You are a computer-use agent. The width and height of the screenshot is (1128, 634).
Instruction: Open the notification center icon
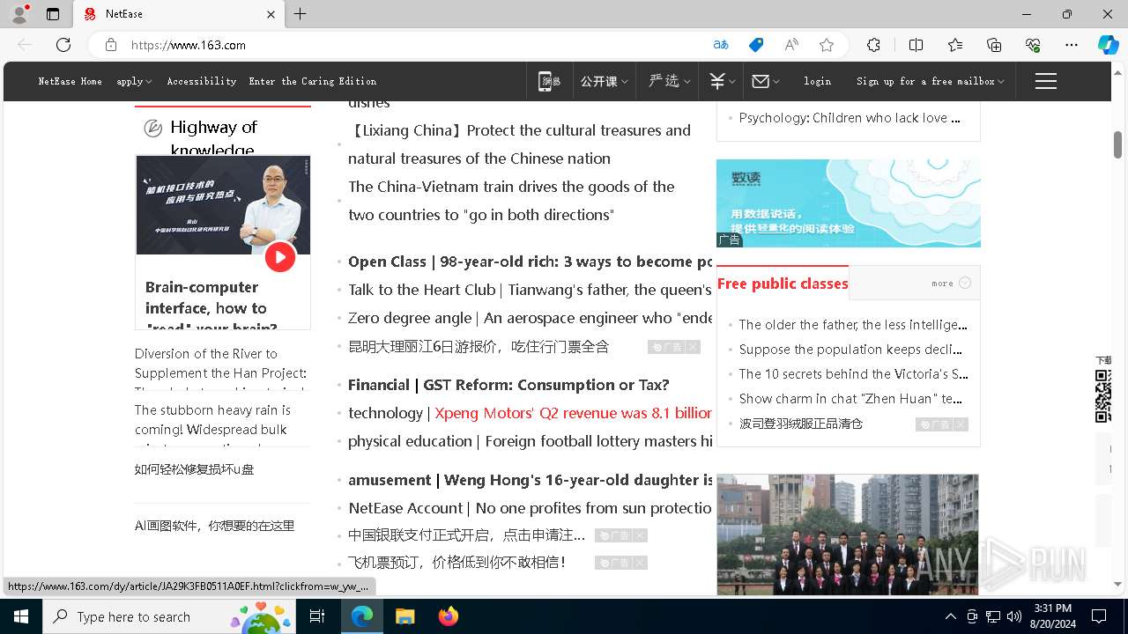(1099, 616)
